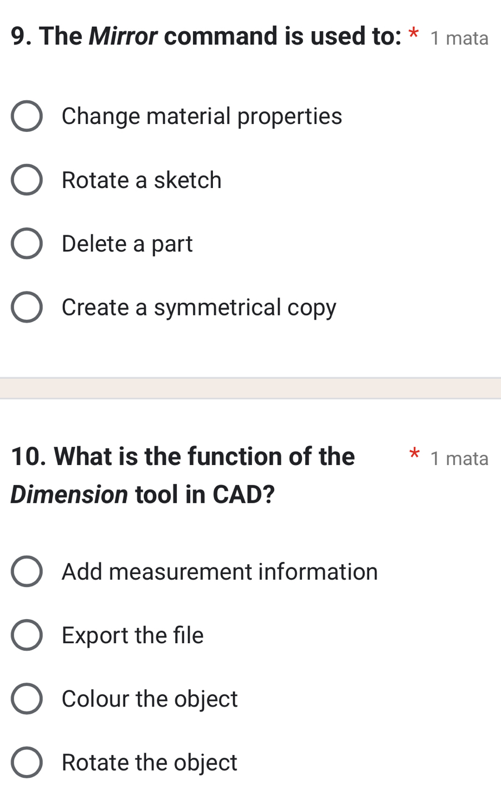
Task: Pick the "Rotate the object" radio button
Action: [27, 762]
